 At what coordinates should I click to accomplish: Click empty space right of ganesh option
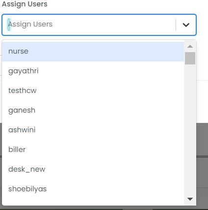109,110
